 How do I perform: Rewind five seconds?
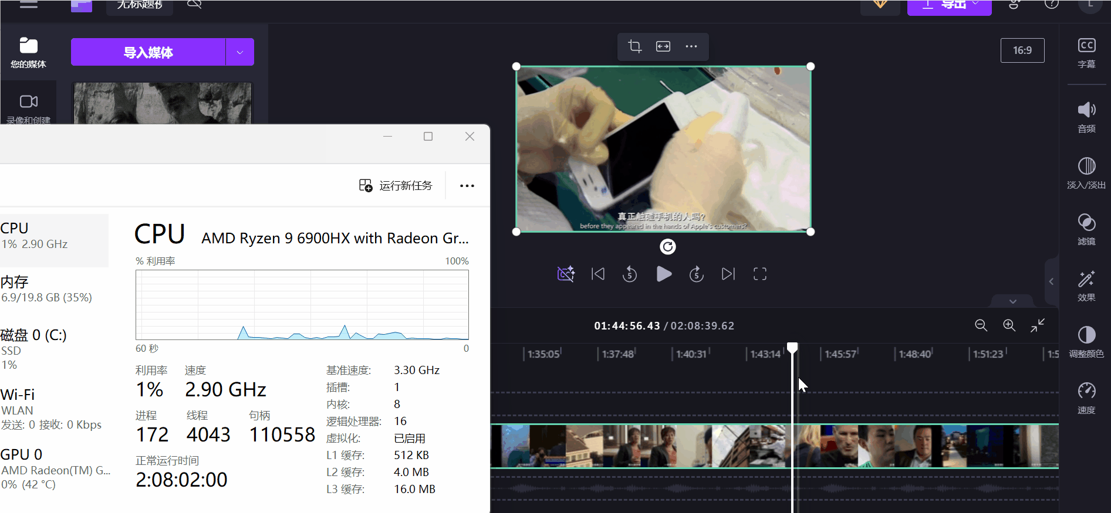click(630, 274)
